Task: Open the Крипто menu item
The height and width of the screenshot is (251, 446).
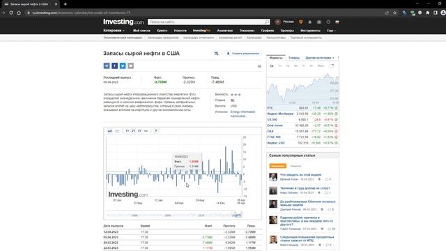Action: [162, 31]
